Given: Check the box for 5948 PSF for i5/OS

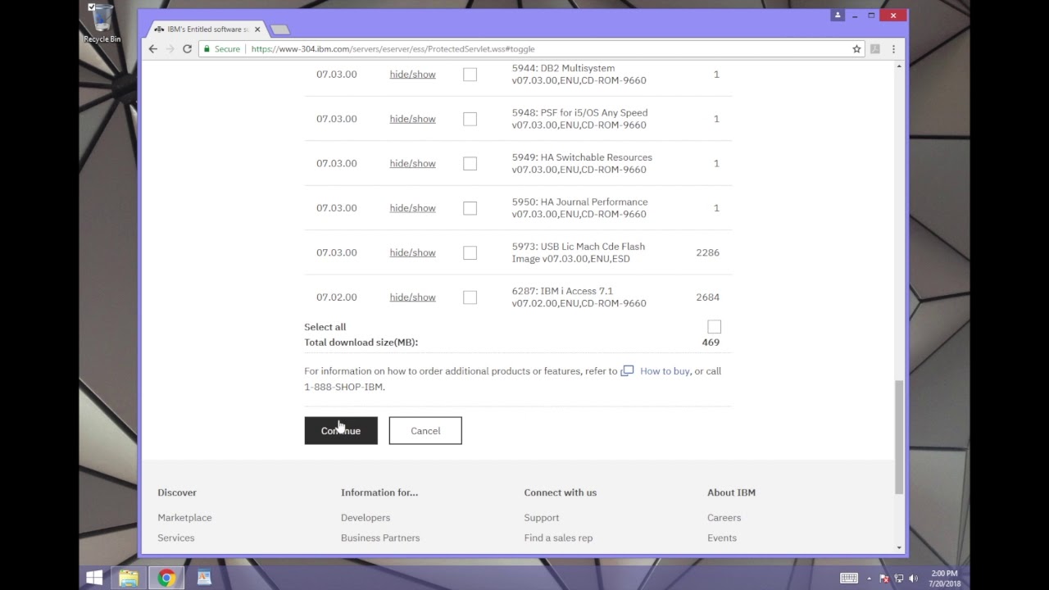Looking at the screenshot, I should pyautogui.click(x=470, y=119).
